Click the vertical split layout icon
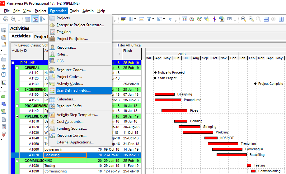This screenshot has width=286, height=174. (281, 19)
